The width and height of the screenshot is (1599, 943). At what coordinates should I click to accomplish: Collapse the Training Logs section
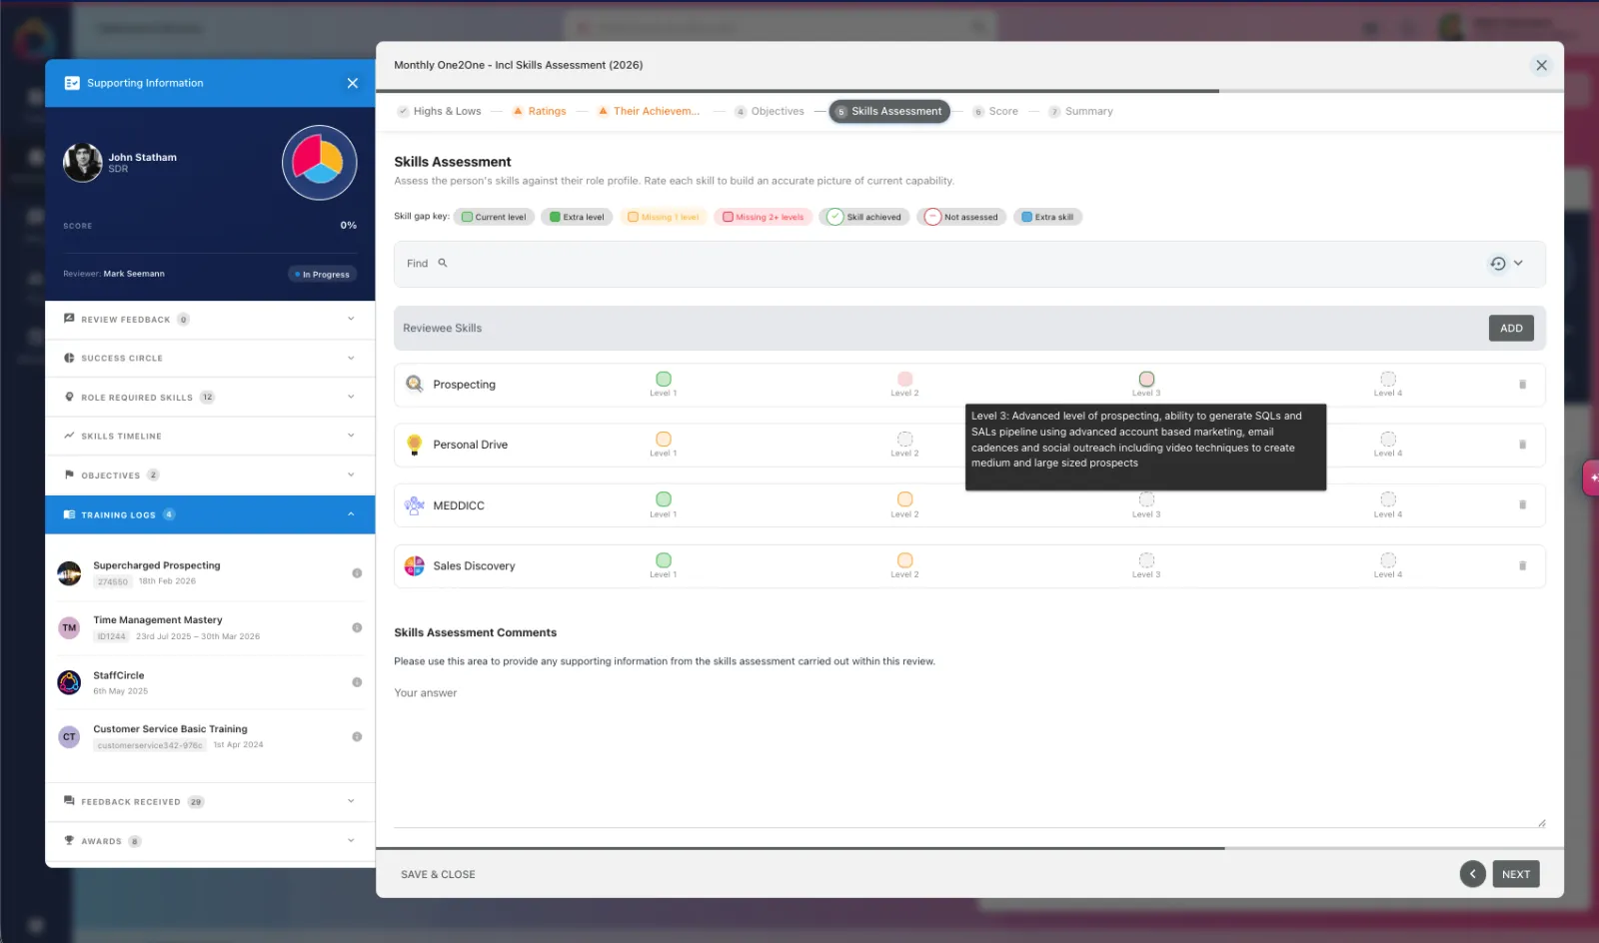210,514
